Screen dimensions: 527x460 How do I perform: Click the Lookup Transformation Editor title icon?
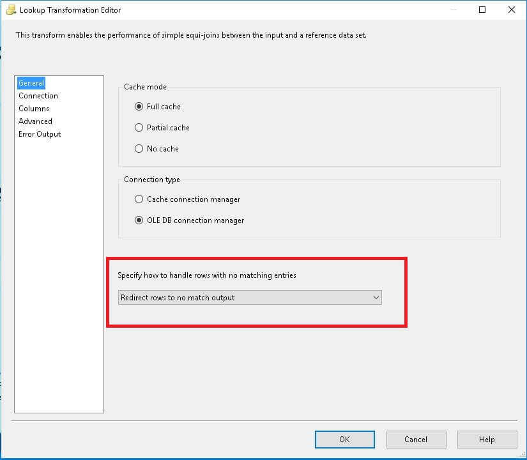click(x=11, y=10)
